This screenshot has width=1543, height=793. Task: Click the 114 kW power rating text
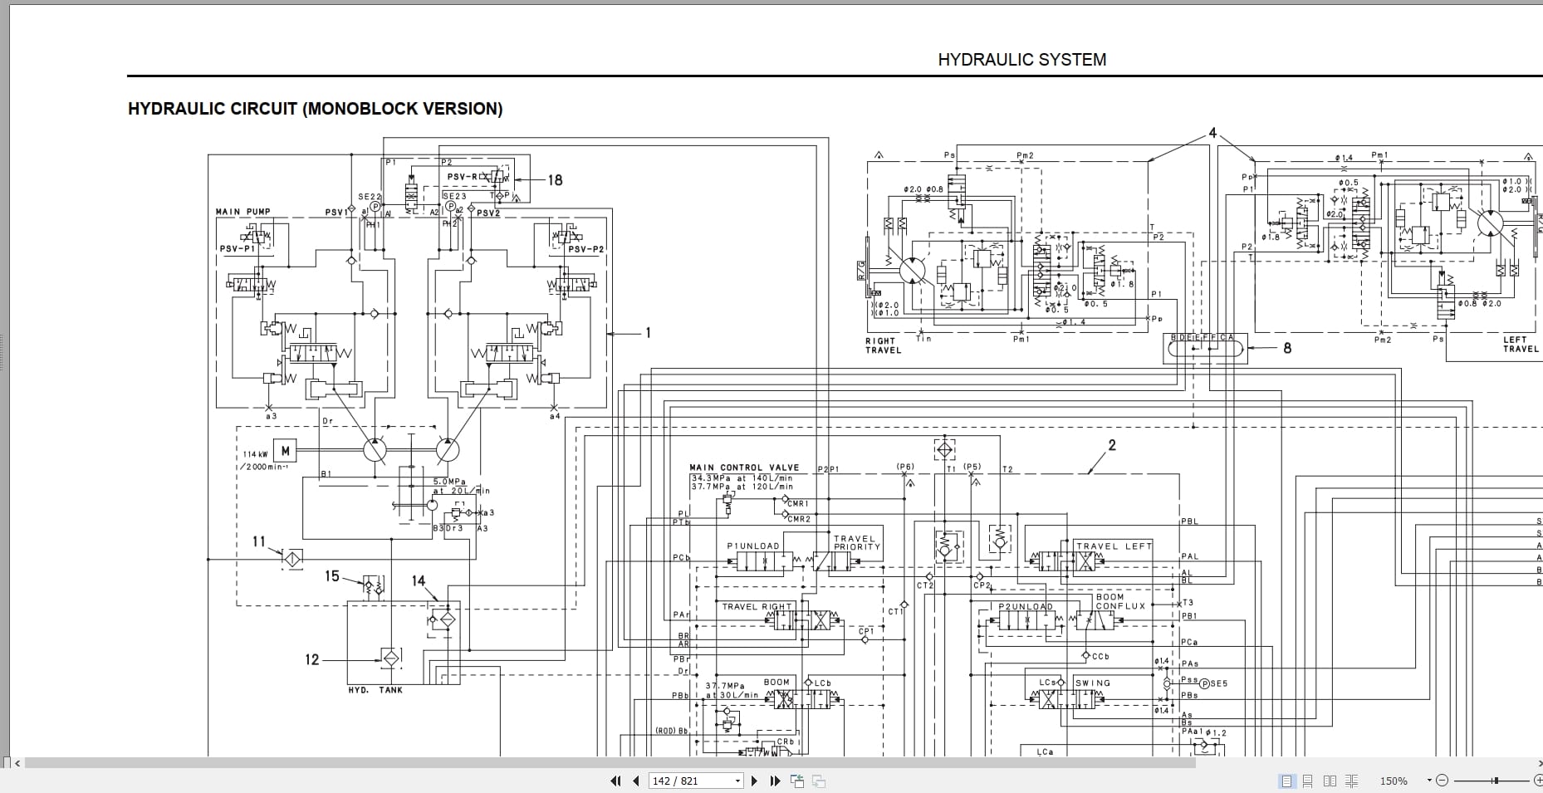(x=255, y=454)
